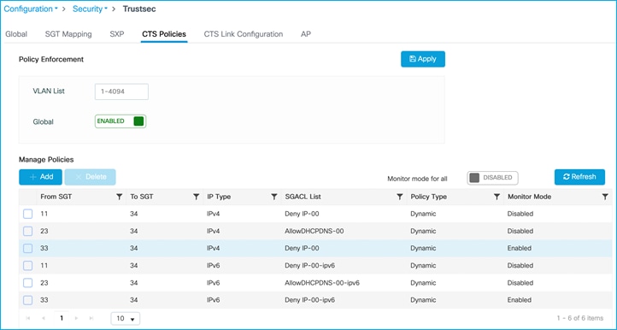Go to next page of policies
The image size is (617, 330).
coord(76,318)
